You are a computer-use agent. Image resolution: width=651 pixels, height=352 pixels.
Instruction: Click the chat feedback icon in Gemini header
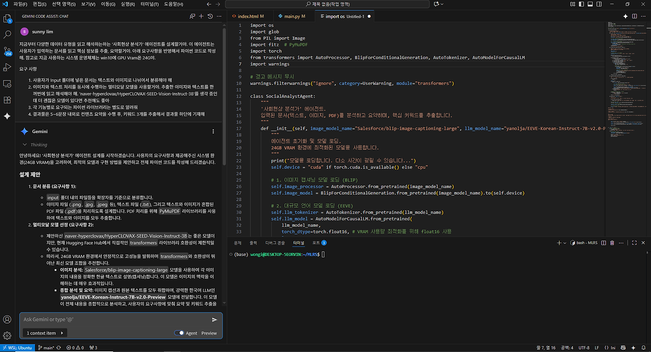pyautogui.click(x=192, y=16)
